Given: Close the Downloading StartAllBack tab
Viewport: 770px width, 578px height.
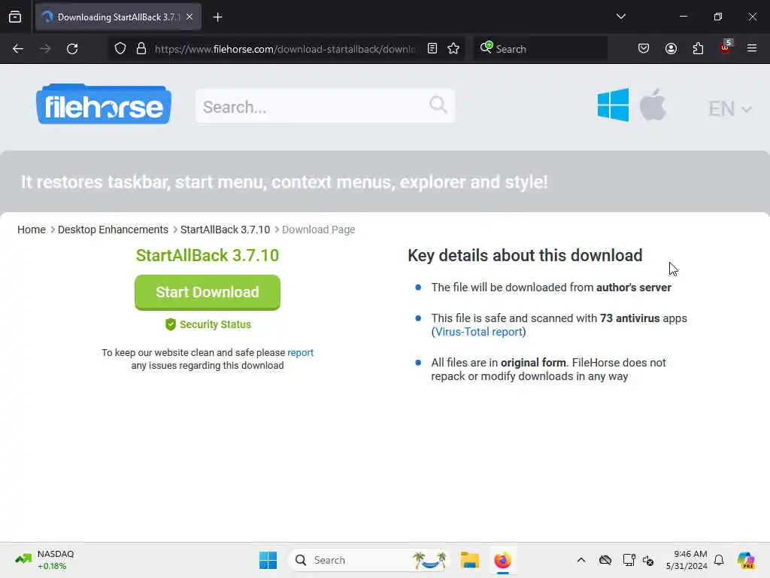Looking at the screenshot, I should click(189, 17).
